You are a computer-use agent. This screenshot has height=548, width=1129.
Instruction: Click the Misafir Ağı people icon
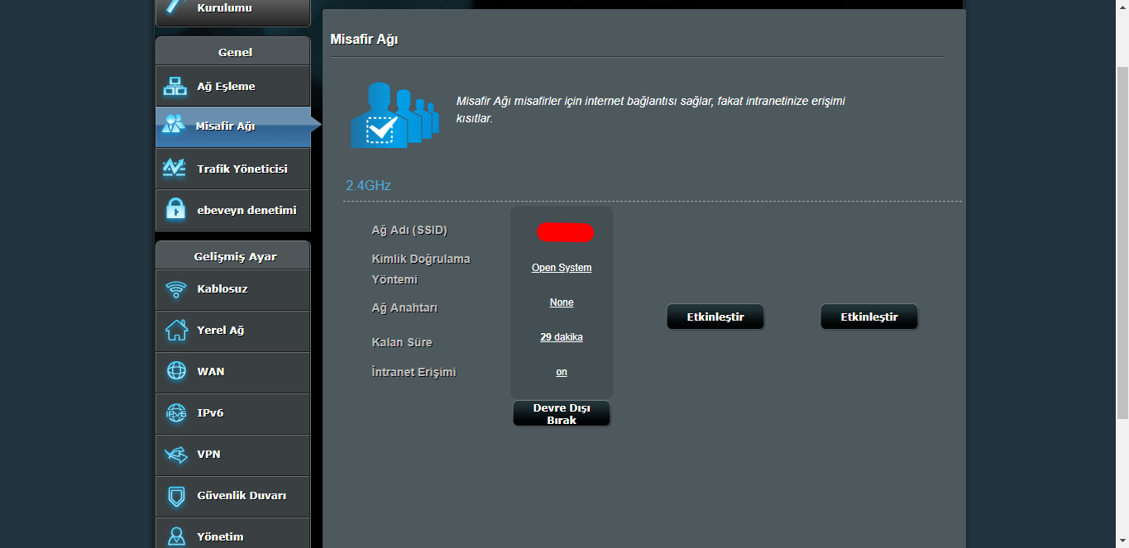pos(174,125)
